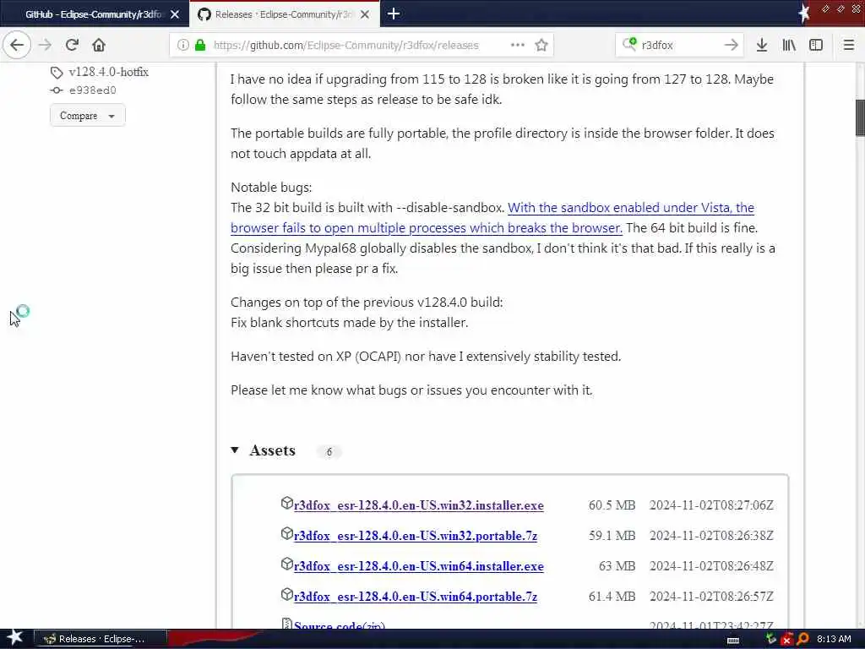Click the forward navigation arrow
Image resolution: width=865 pixels, height=649 pixels.
tap(45, 45)
